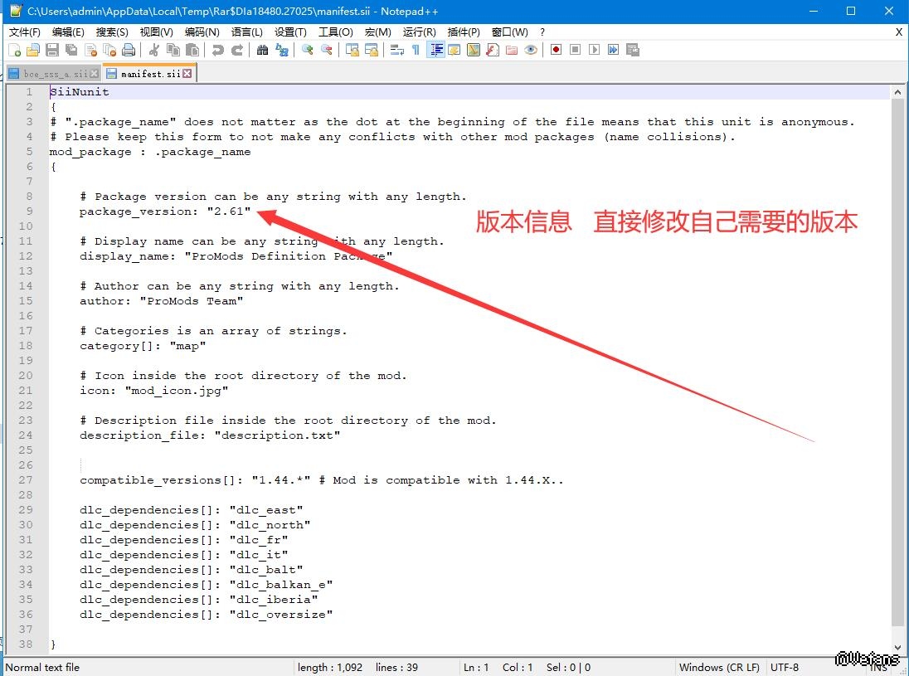Open Find dialog with binoculars icon
The image size is (909, 676).
pyautogui.click(x=262, y=50)
